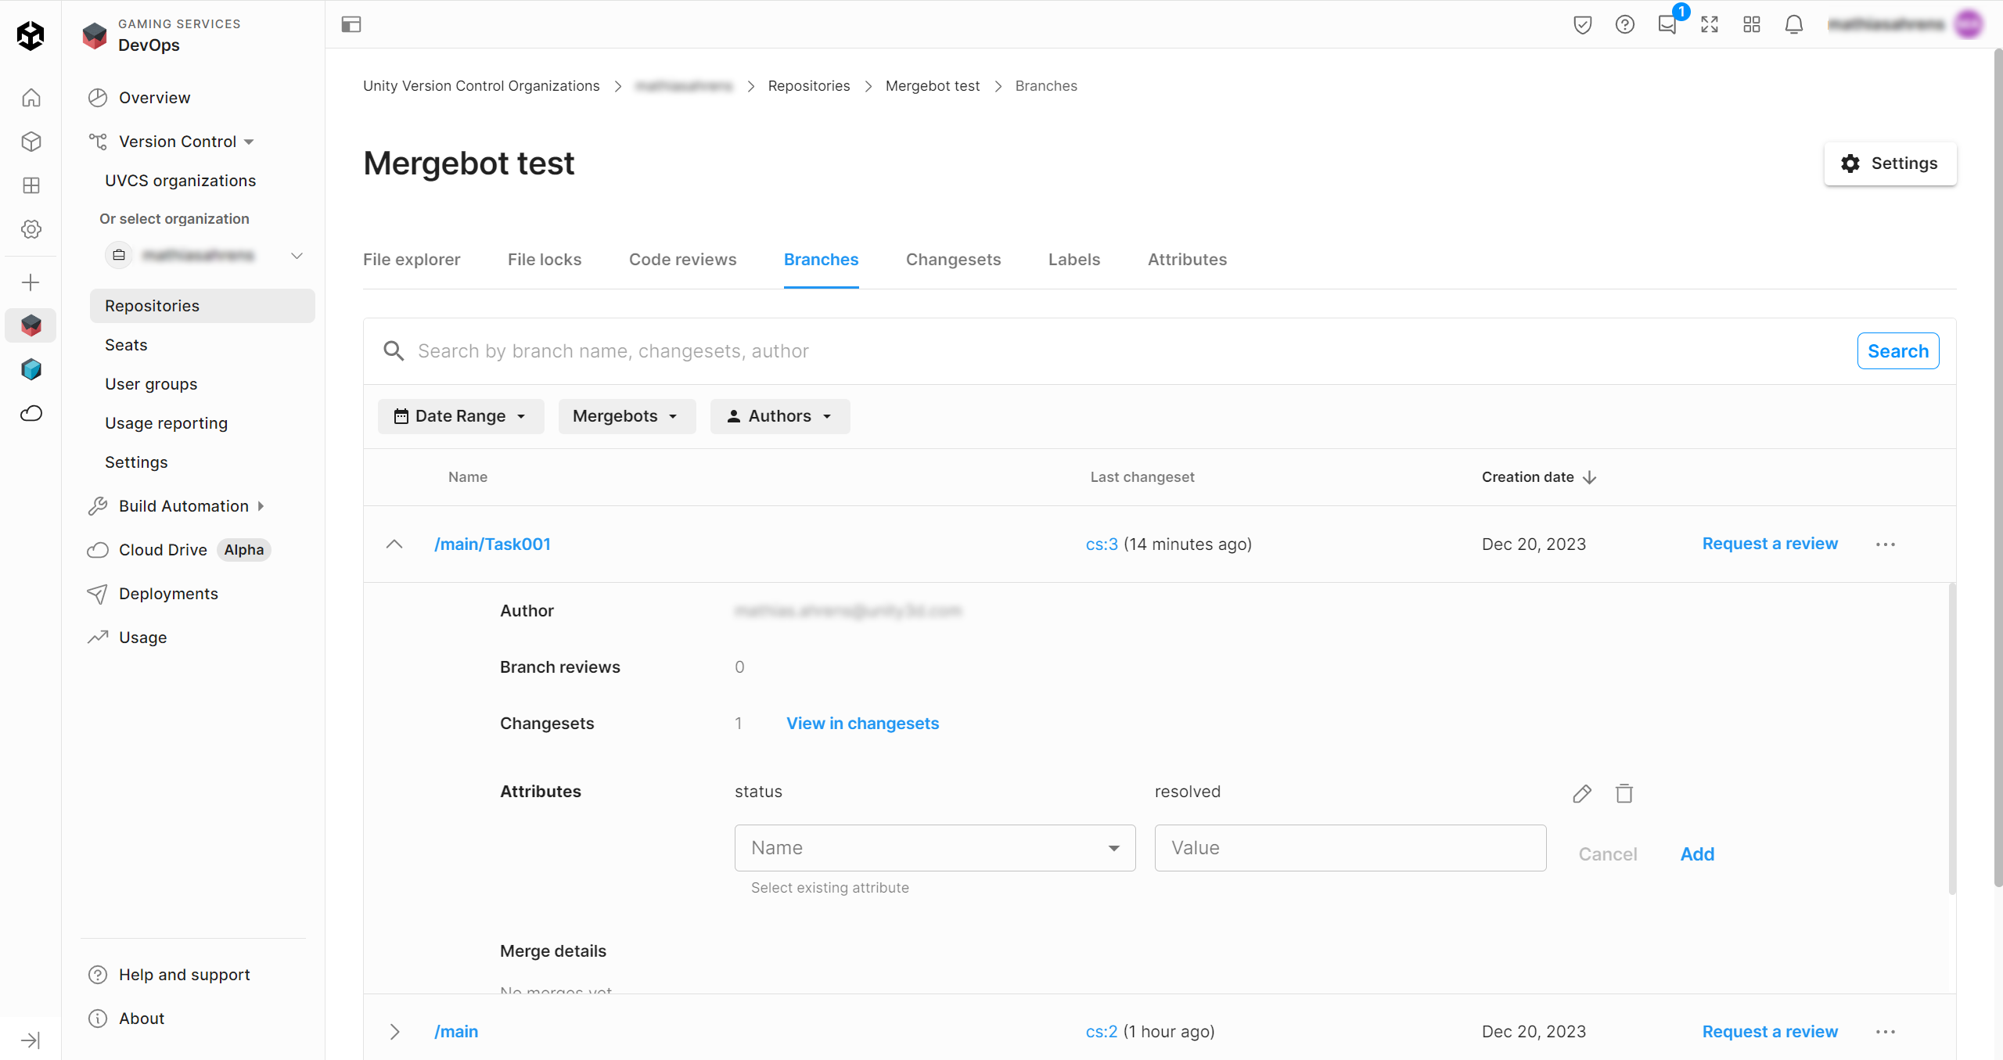Open the notifications bell icon
This screenshot has width=2003, height=1060.
tap(1793, 25)
